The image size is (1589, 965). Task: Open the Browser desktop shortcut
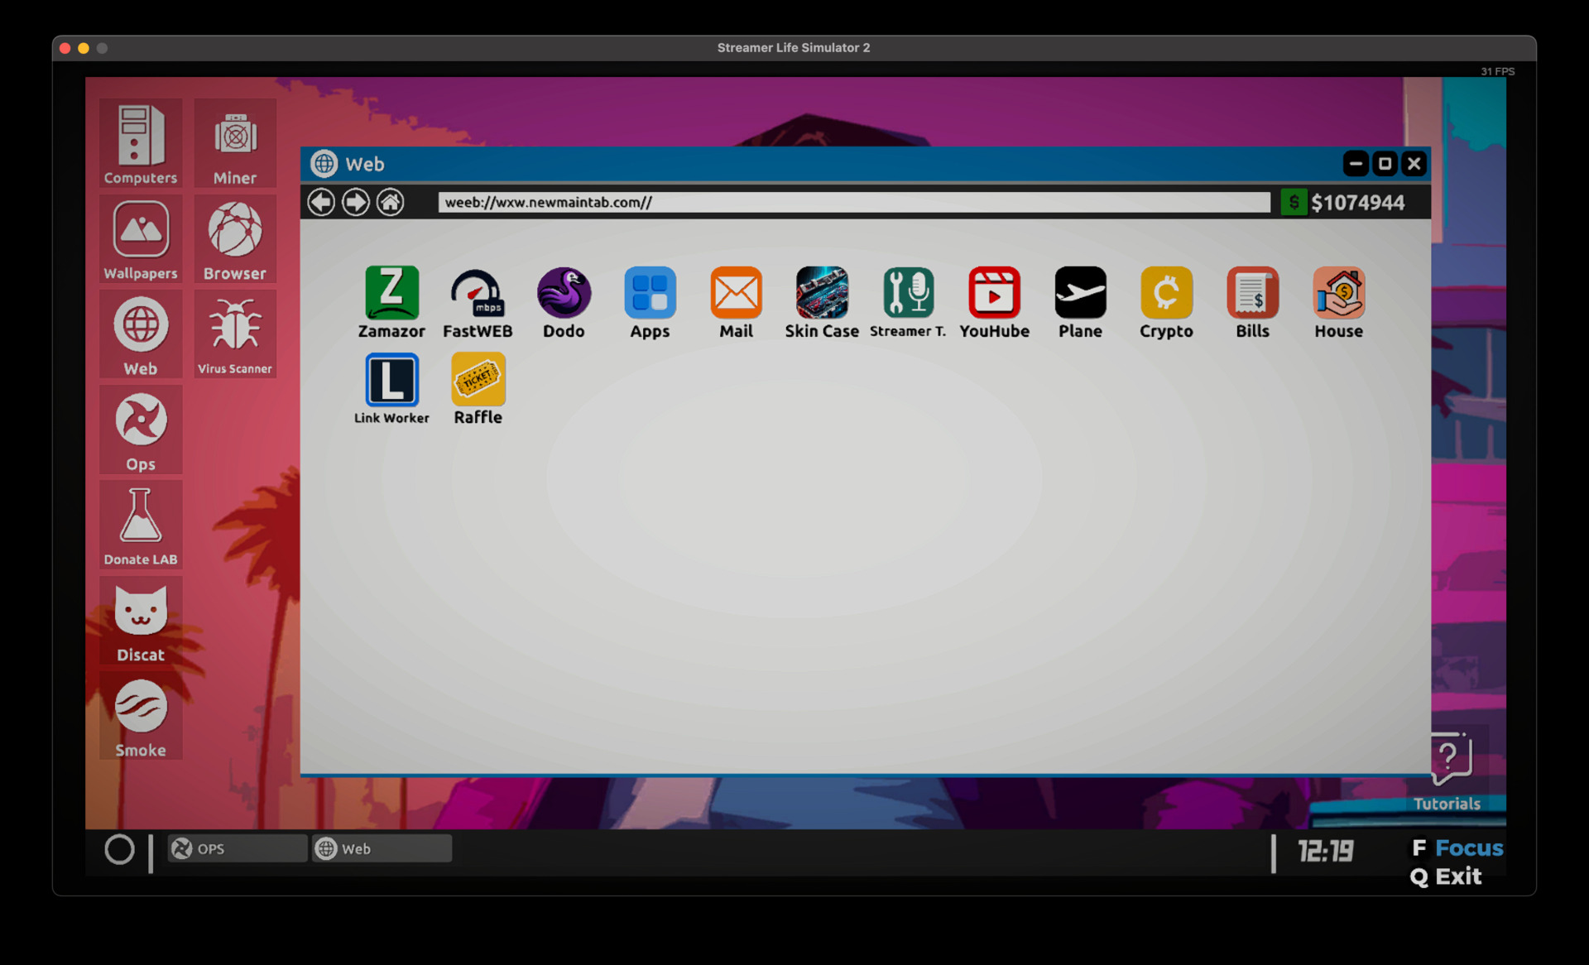235,239
